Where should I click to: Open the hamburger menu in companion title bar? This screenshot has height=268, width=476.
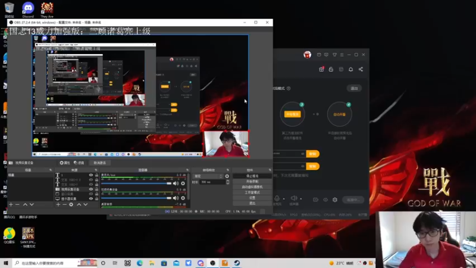[x=342, y=55]
